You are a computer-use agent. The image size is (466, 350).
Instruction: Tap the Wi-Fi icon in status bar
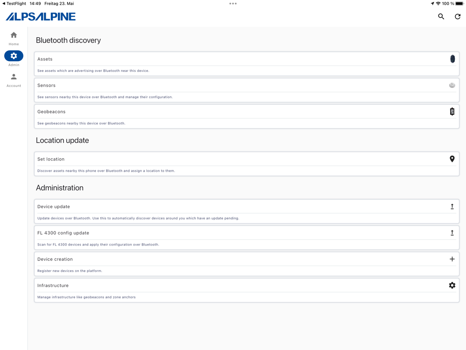point(438,4)
